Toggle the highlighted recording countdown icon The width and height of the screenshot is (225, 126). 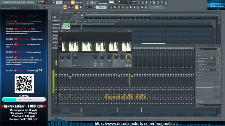[73, 2]
